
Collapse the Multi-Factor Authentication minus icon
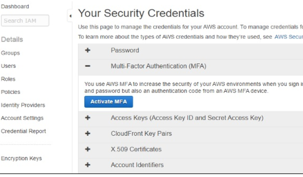pyautogui.click(x=88, y=66)
